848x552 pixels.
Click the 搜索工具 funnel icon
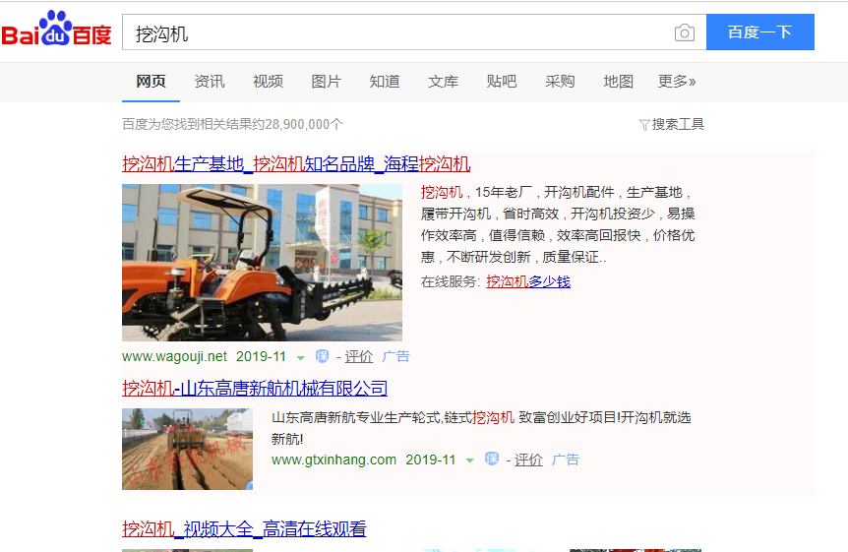[644, 125]
